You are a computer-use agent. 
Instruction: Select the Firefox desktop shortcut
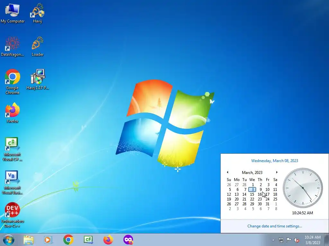pos(13,112)
